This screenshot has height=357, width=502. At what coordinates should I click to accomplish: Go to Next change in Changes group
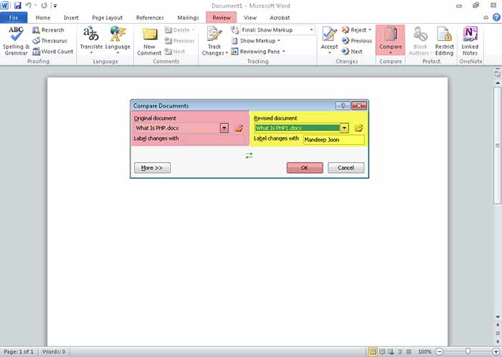pyautogui.click(x=352, y=52)
